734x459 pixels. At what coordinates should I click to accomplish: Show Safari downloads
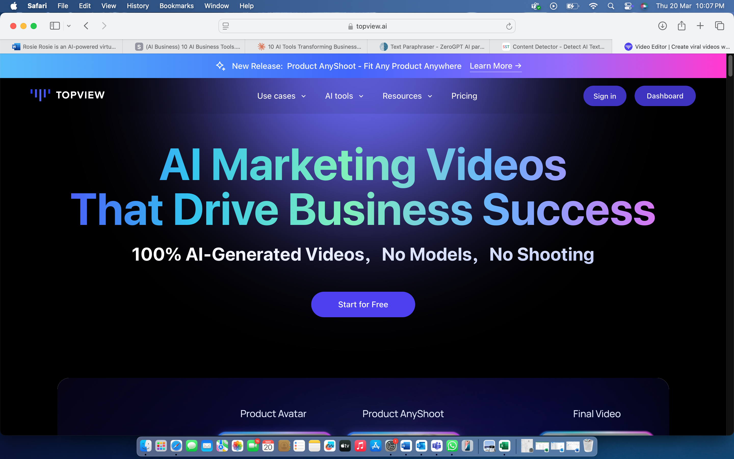point(662,26)
